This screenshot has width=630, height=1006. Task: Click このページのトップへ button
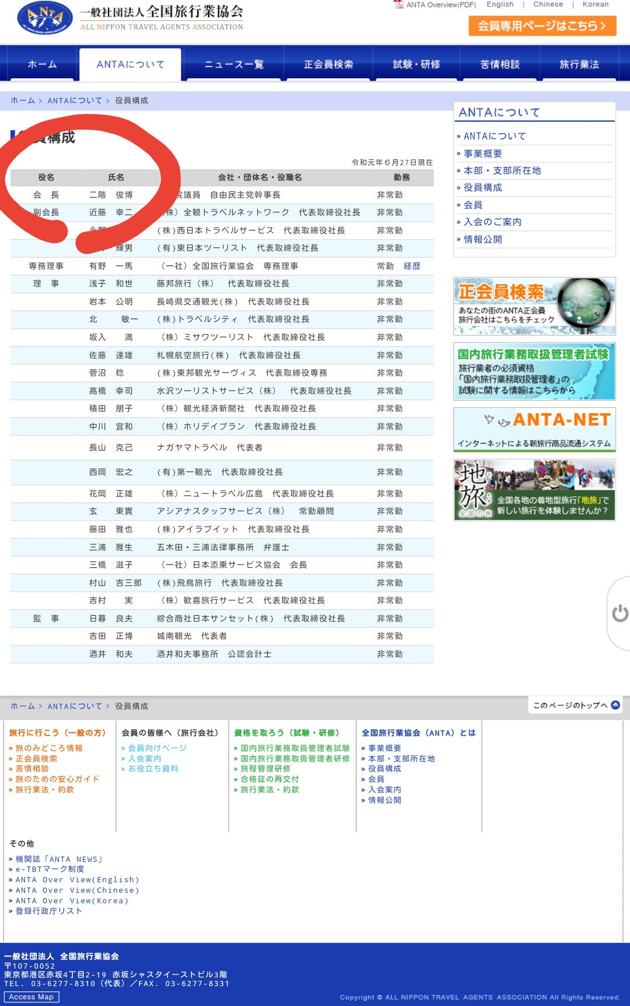tap(575, 705)
